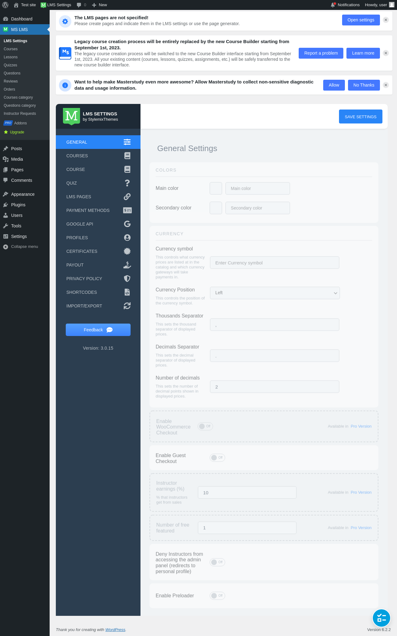This screenshot has width=397, height=636.
Task: Click the Appearance brush icon in sidebar
Action: point(6,194)
